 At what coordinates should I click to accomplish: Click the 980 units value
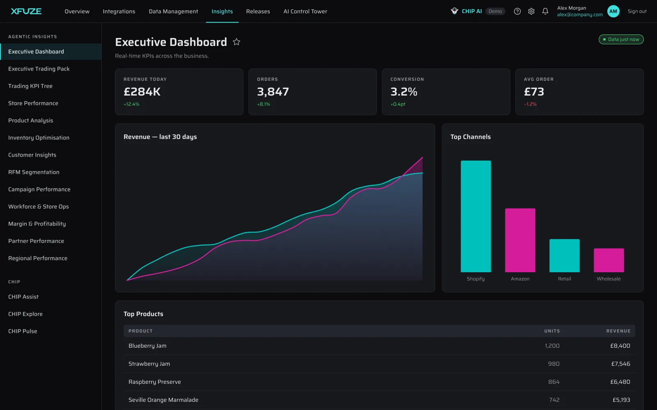pos(554,364)
